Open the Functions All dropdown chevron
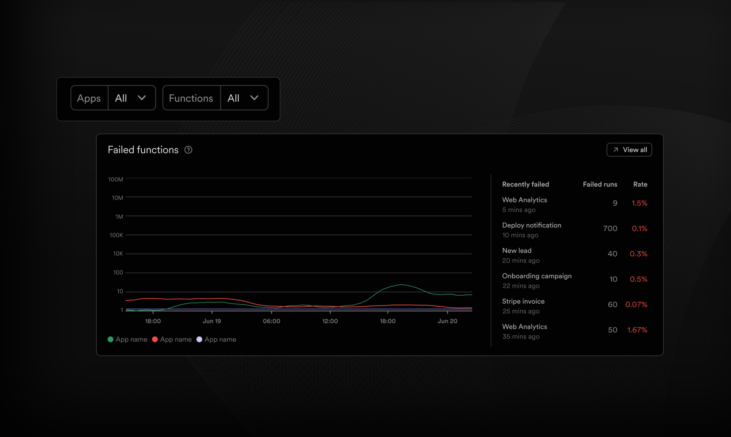The image size is (731, 437). pos(254,98)
